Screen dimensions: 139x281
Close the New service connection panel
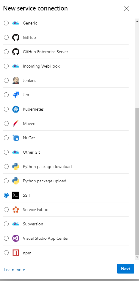[x=126, y=9]
